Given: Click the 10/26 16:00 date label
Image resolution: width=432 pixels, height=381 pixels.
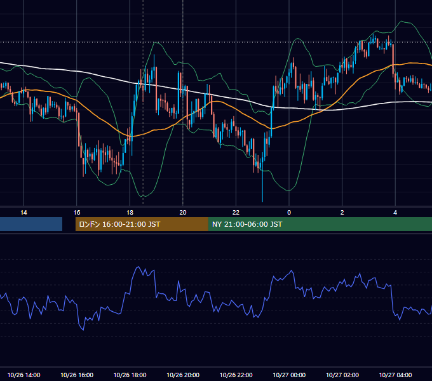Looking at the screenshot, I should coord(77,375).
